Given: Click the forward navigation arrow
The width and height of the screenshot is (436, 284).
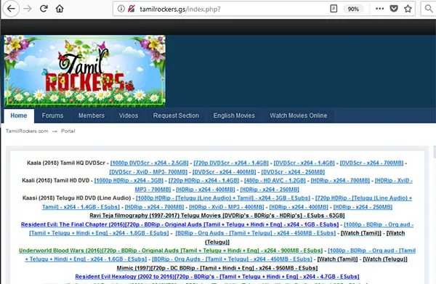Looking at the screenshot, I should tap(28, 9).
